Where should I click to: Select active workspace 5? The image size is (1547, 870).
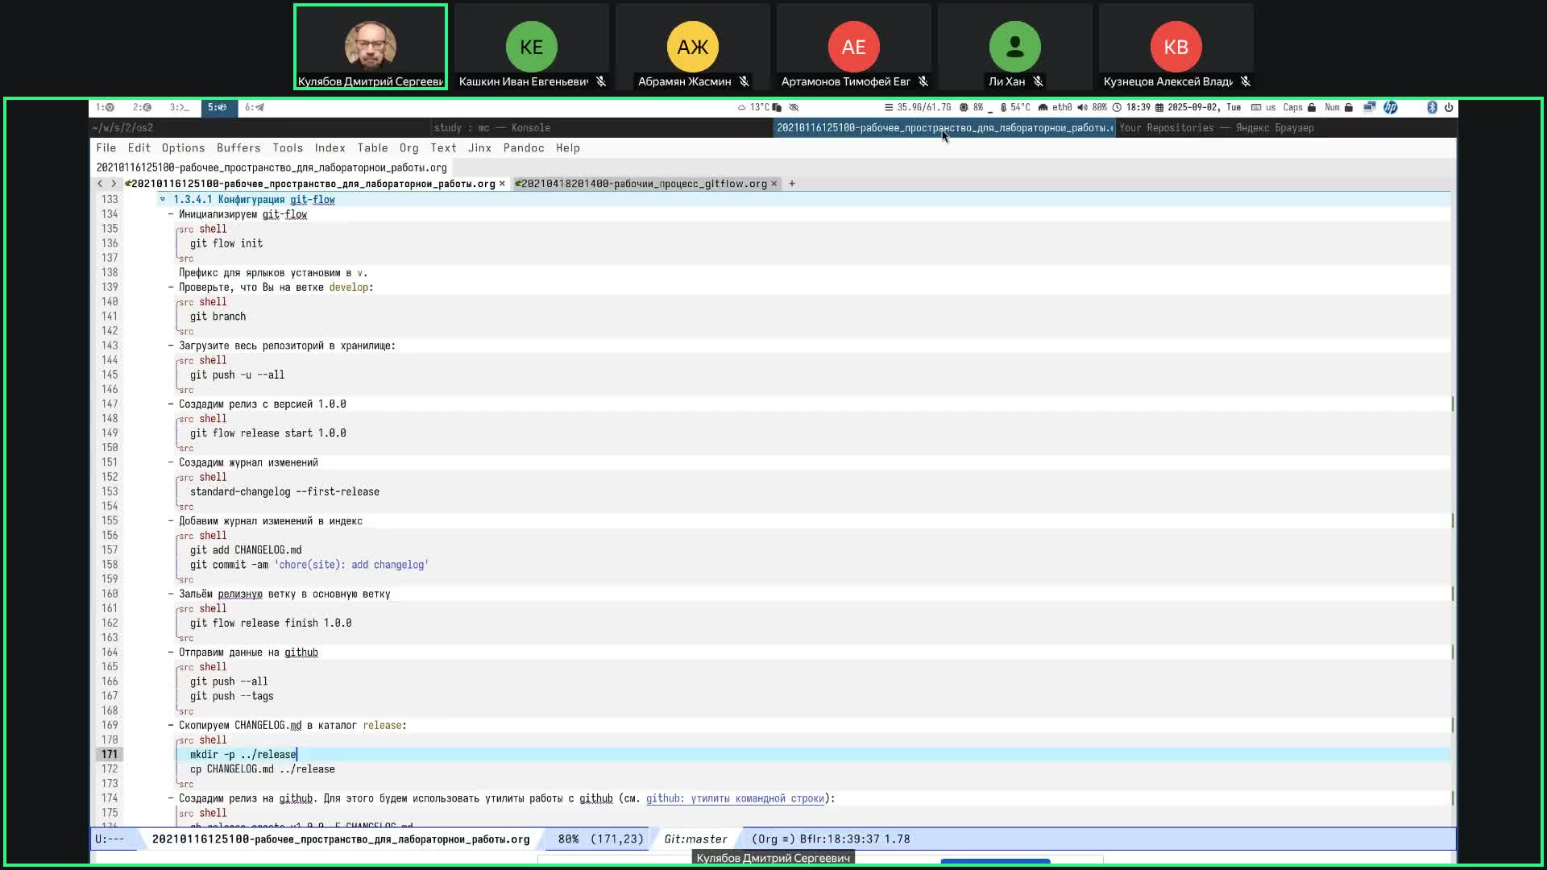coord(218,107)
